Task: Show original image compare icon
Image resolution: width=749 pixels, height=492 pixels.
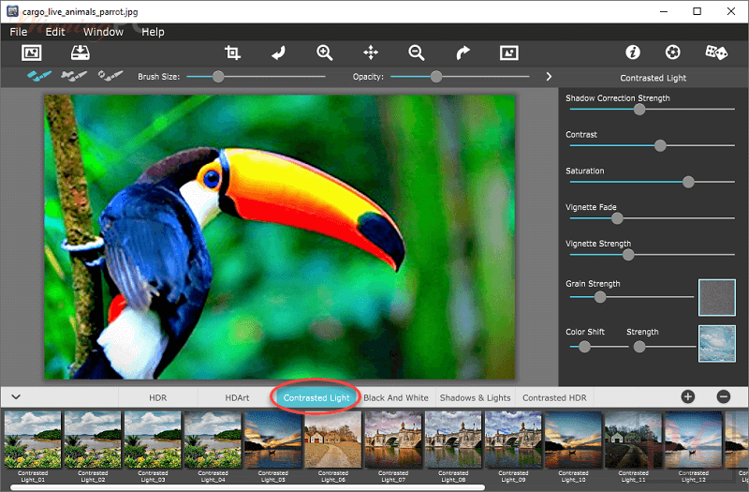Action: click(x=508, y=52)
